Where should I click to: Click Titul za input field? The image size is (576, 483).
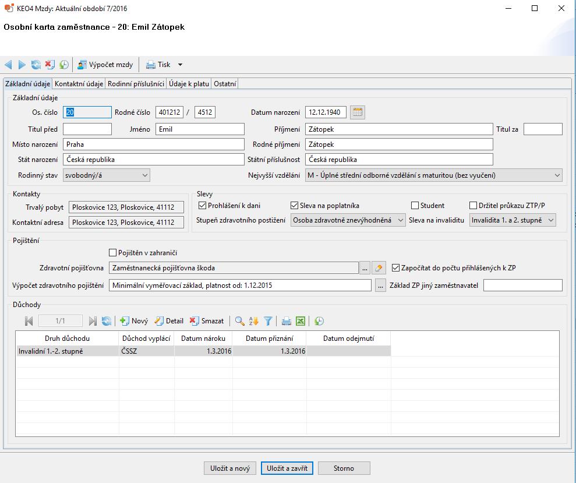(543, 129)
